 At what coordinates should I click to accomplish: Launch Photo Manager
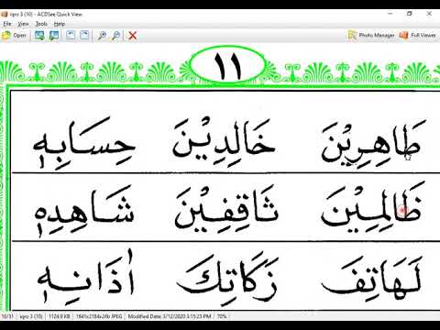[371, 36]
